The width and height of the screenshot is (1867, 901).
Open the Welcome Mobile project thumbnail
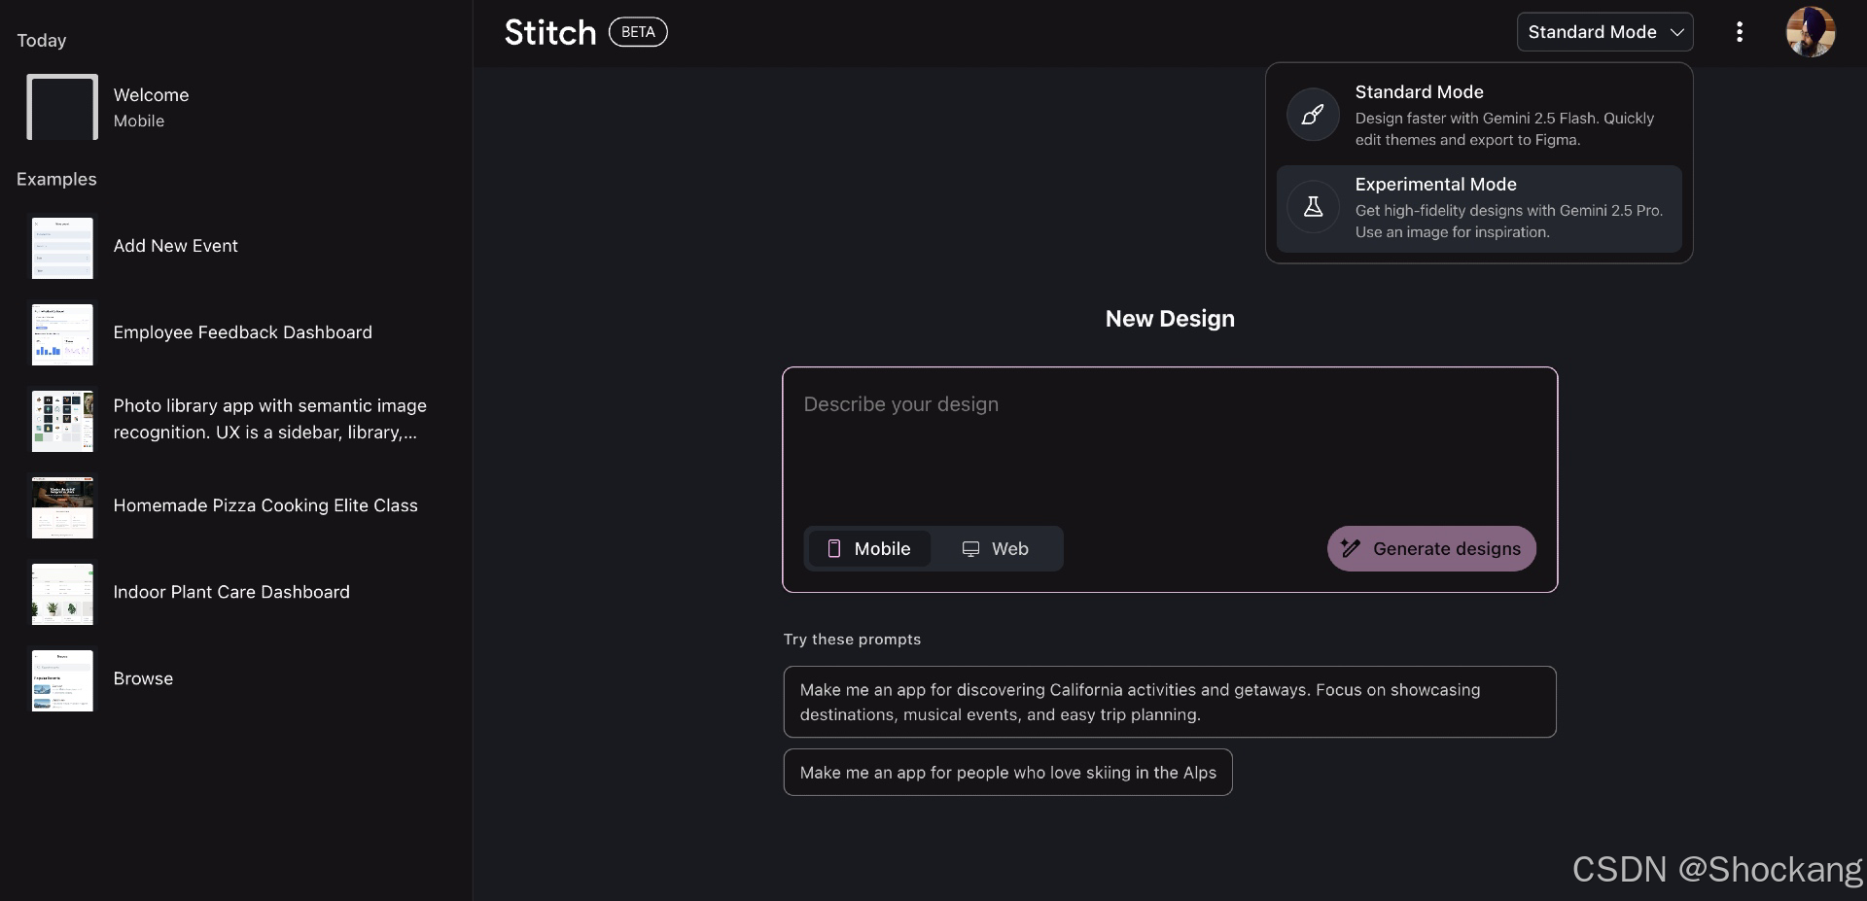(x=62, y=107)
